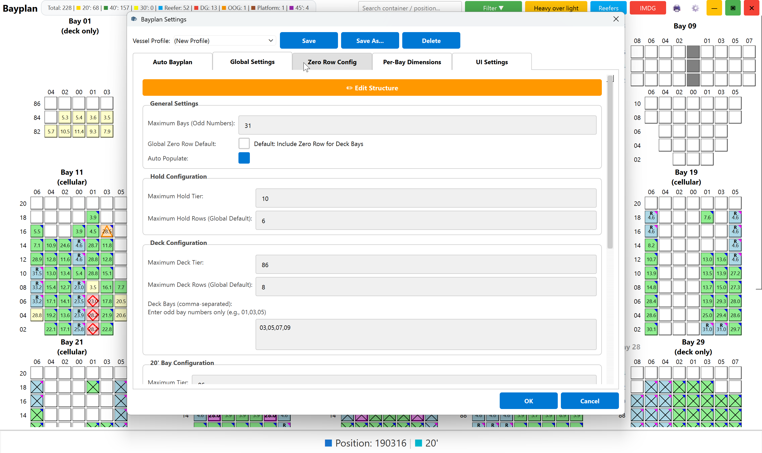Click container 20.6 in Bay 11

tap(121, 315)
